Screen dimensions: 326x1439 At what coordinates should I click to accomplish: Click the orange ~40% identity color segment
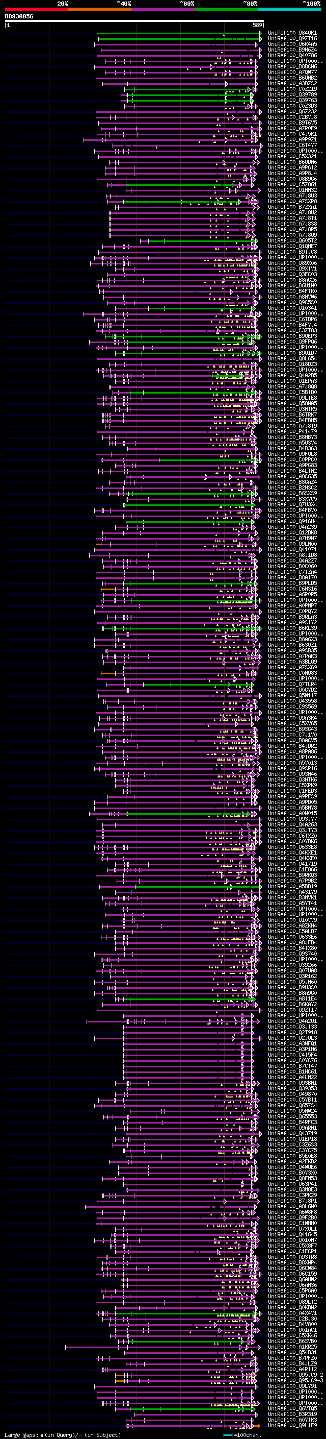point(100,9)
